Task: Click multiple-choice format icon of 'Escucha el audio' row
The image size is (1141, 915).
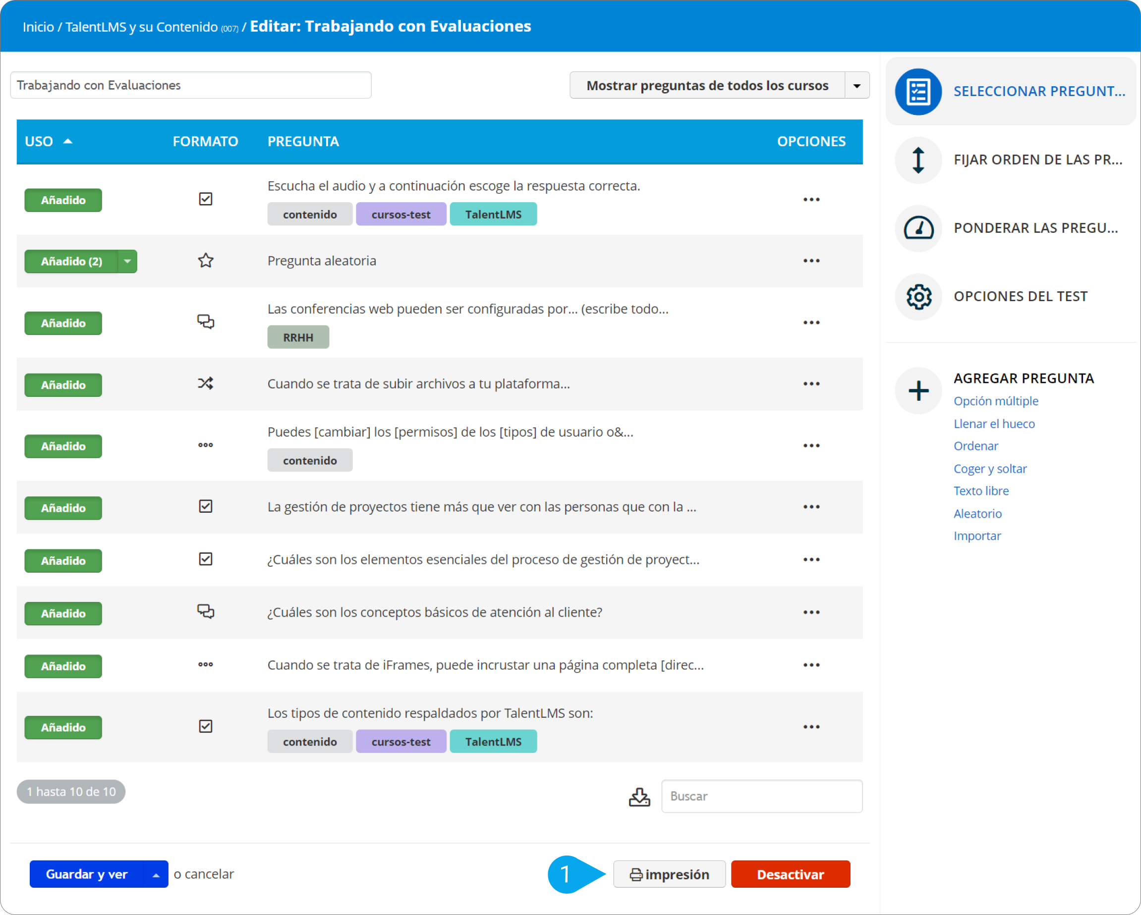Action: tap(205, 199)
